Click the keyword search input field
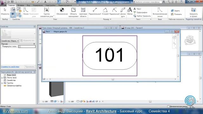Image resolution: width=203 pixels, height=114 pixels. click(x=148, y=2)
